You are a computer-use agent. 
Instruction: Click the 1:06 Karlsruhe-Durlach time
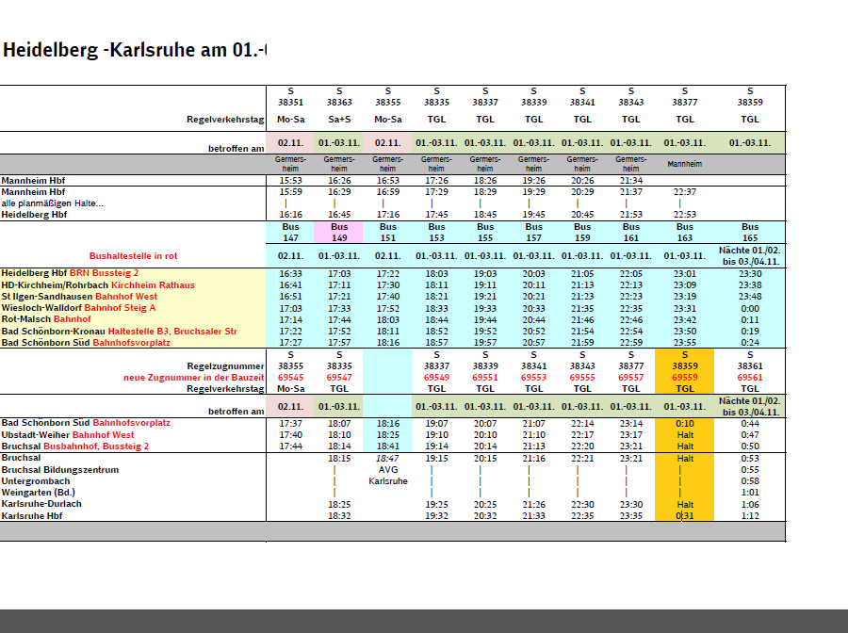[x=750, y=504]
